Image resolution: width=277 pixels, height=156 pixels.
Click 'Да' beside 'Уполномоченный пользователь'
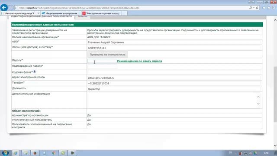point(89,120)
